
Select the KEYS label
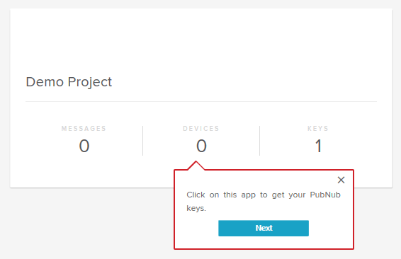(318, 129)
